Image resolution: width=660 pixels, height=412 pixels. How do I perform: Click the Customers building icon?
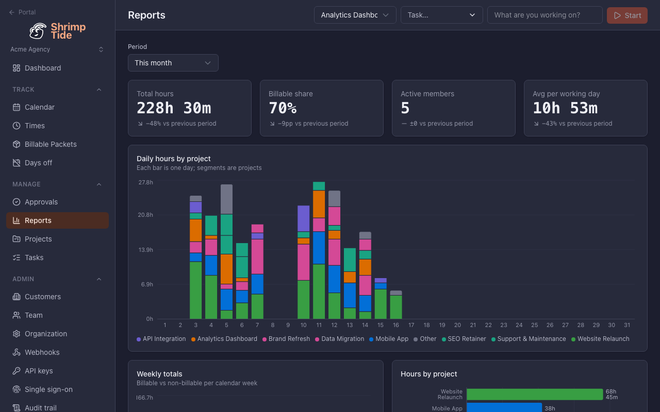(x=16, y=297)
